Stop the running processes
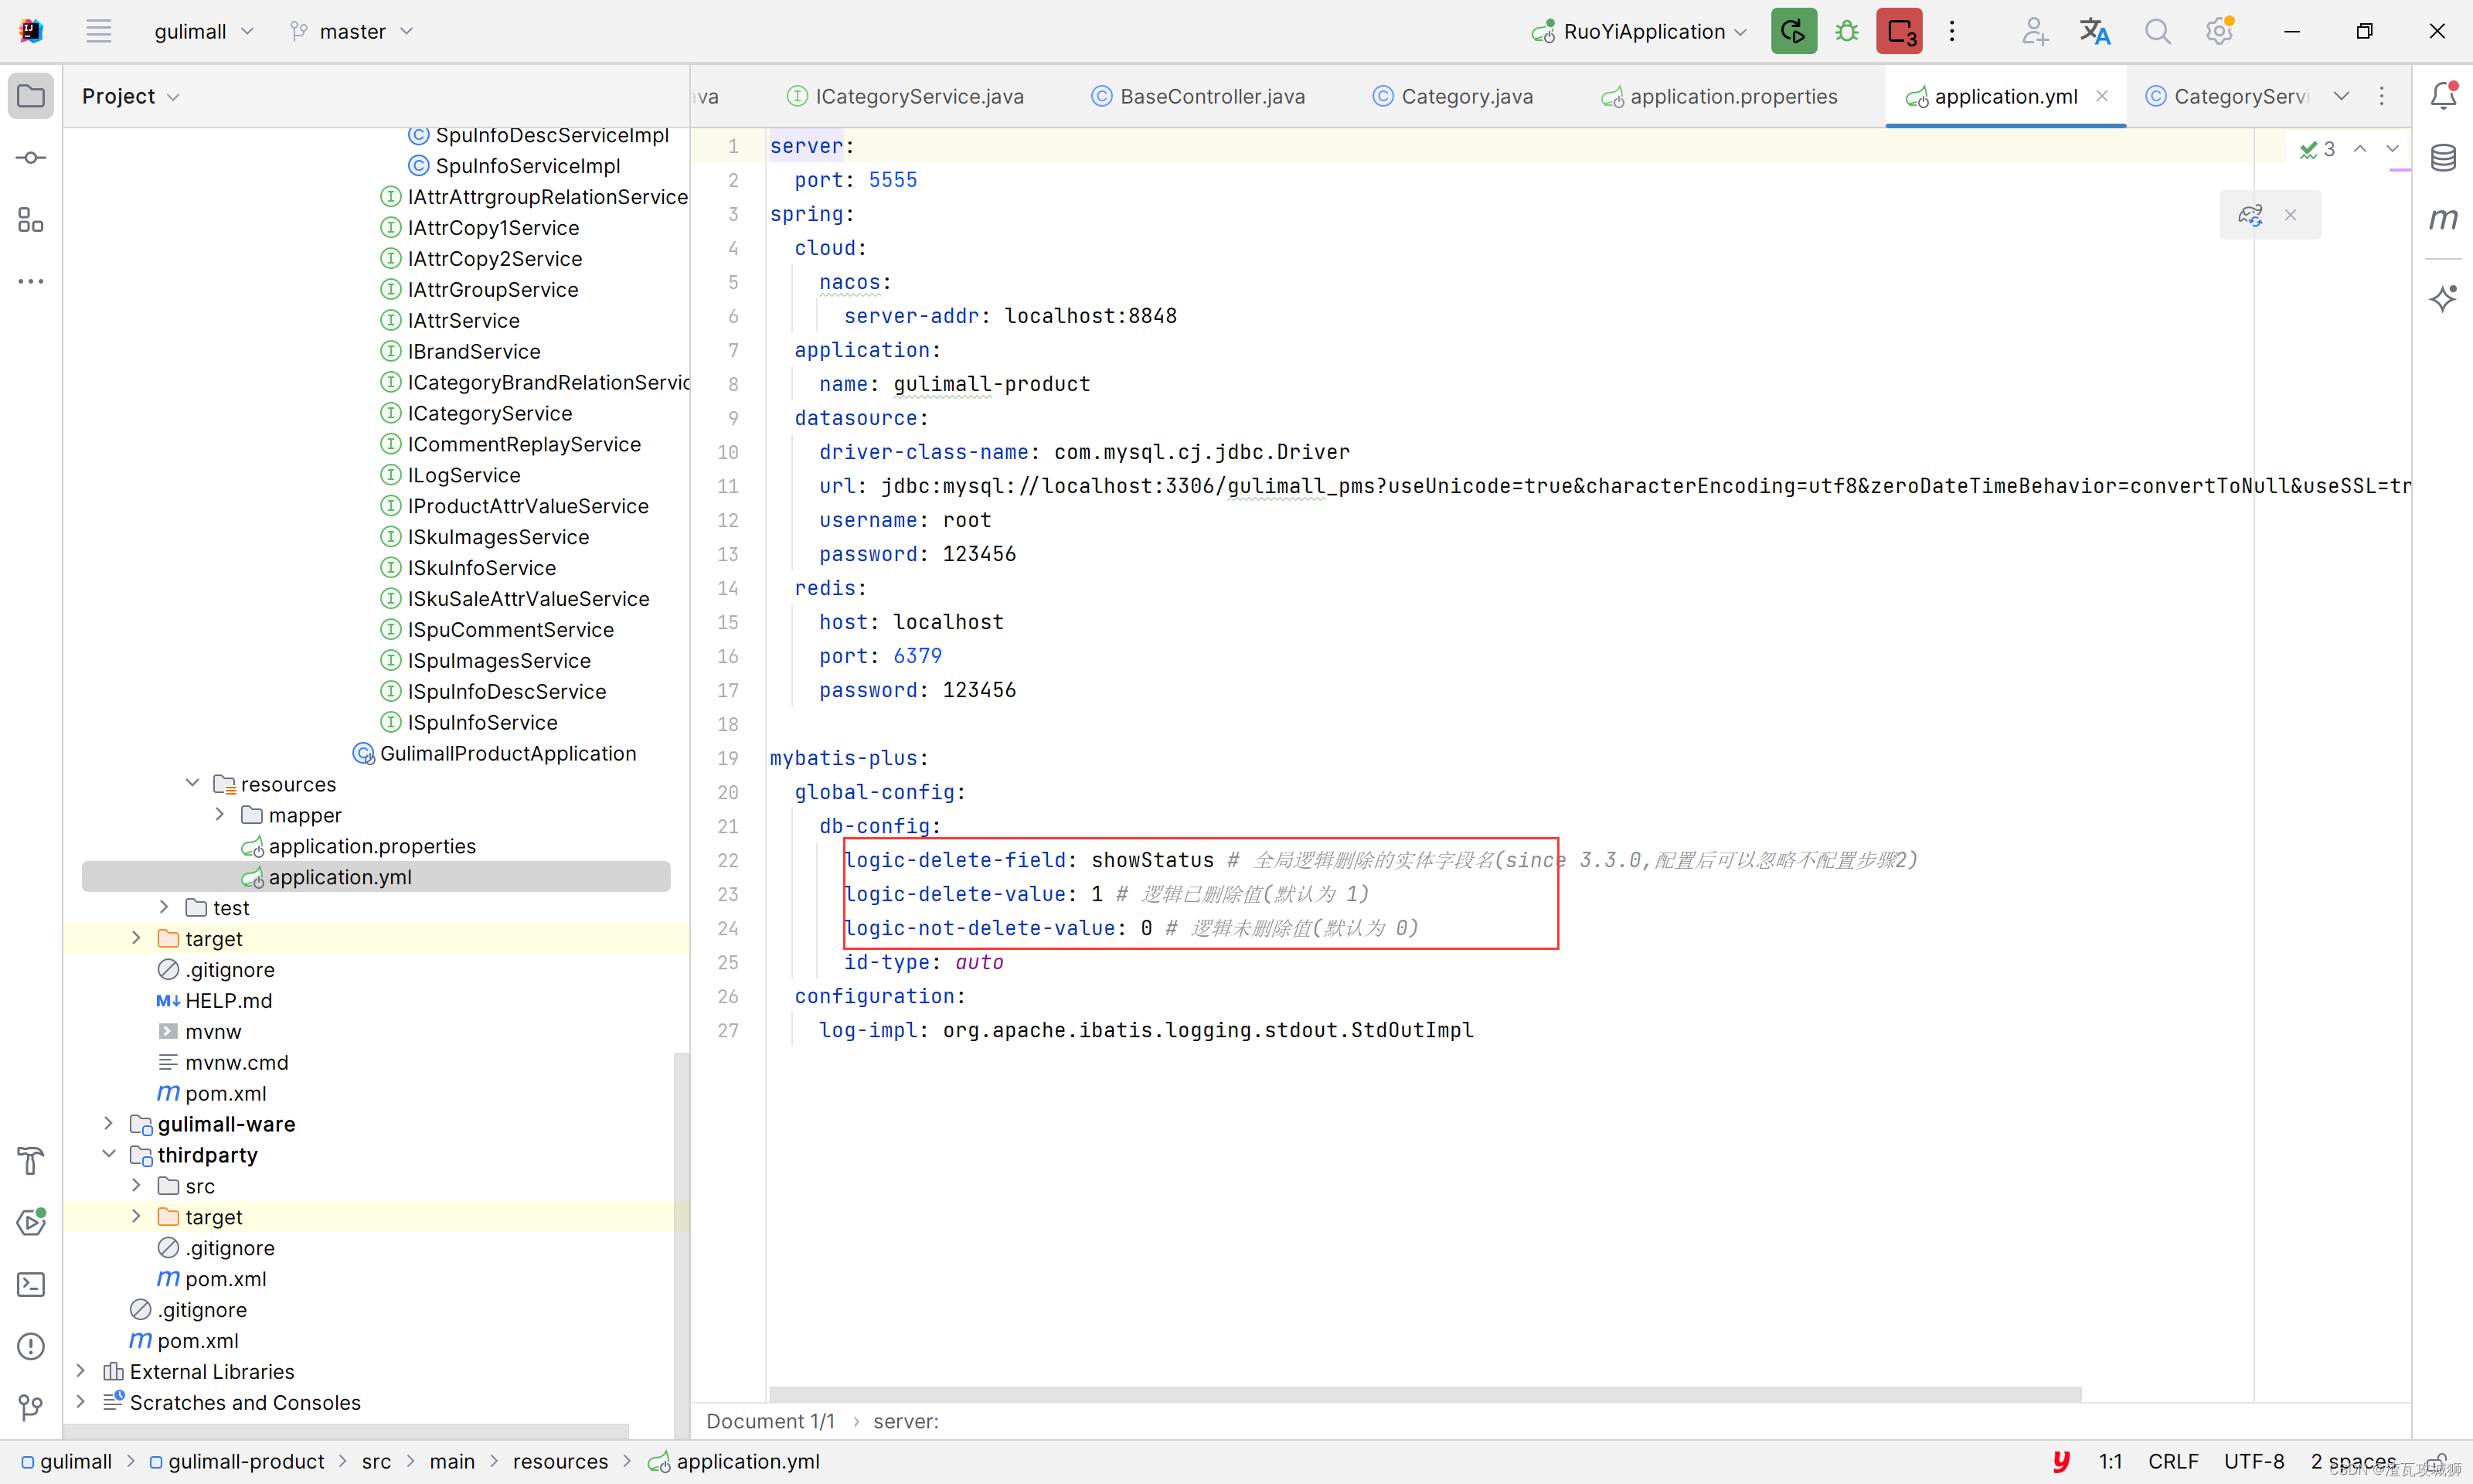The width and height of the screenshot is (2473, 1484). (1900, 31)
